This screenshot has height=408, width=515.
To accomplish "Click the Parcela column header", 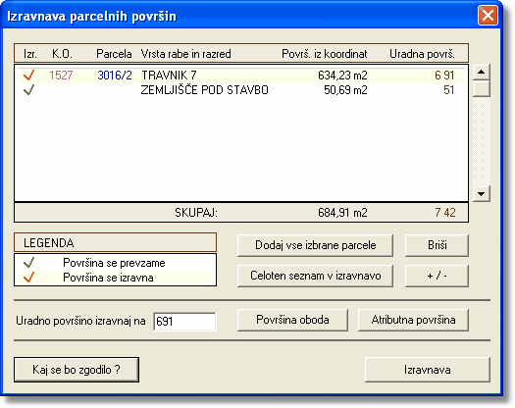I will tap(114, 54).
